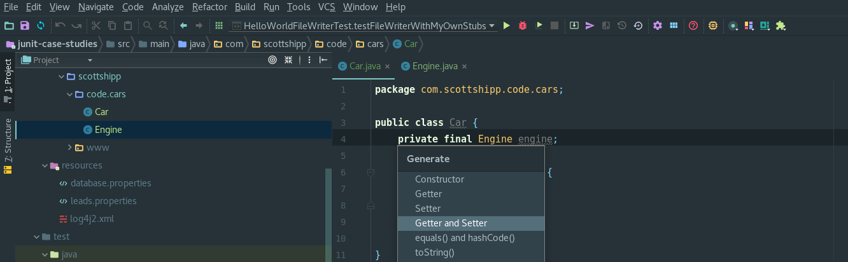848x262 pixels.
Task: Click the Synchronize refresh toolbar icon
Action: click(41, 25)
